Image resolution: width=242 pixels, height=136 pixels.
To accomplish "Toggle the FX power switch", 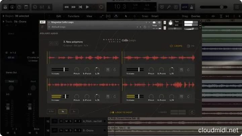I will click(188, 46).
